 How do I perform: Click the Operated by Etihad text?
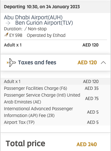pyautogui.click(x=46, y=35)
